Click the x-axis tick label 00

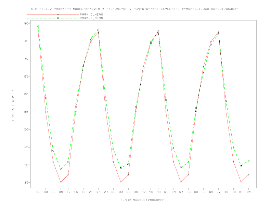[38, 192]
